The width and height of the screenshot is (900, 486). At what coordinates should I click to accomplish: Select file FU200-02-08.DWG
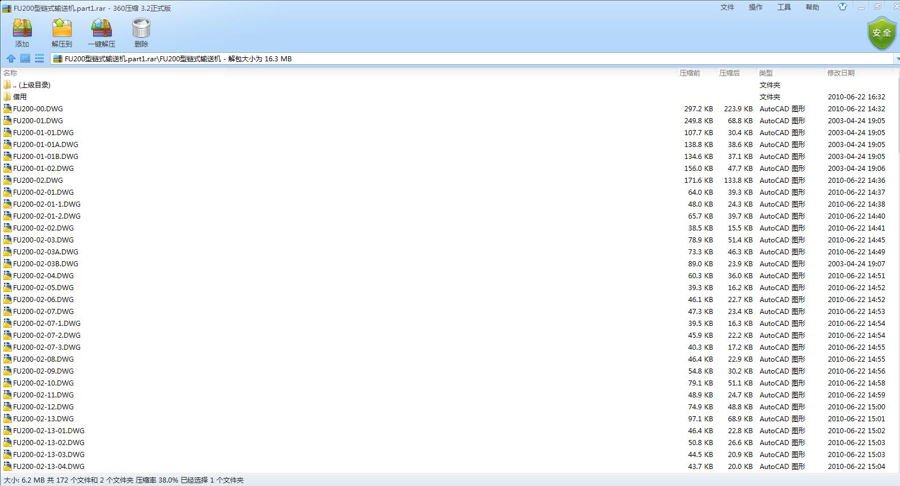(x=43, y=359)
